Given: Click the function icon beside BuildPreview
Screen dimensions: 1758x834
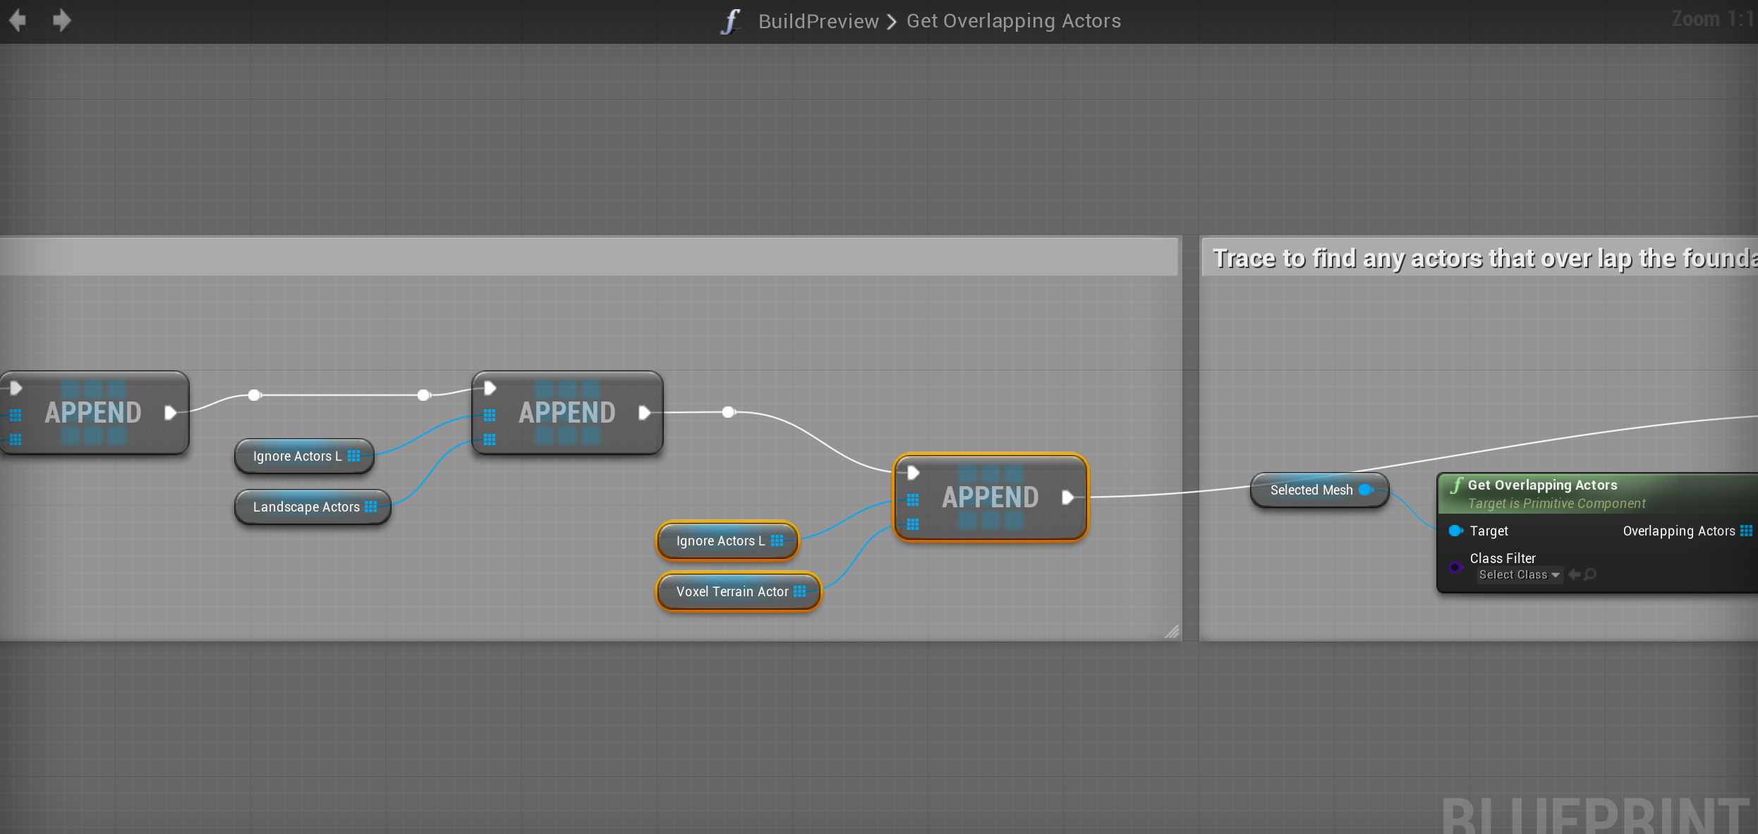Looking at the screenshot, I should (731, 21).
